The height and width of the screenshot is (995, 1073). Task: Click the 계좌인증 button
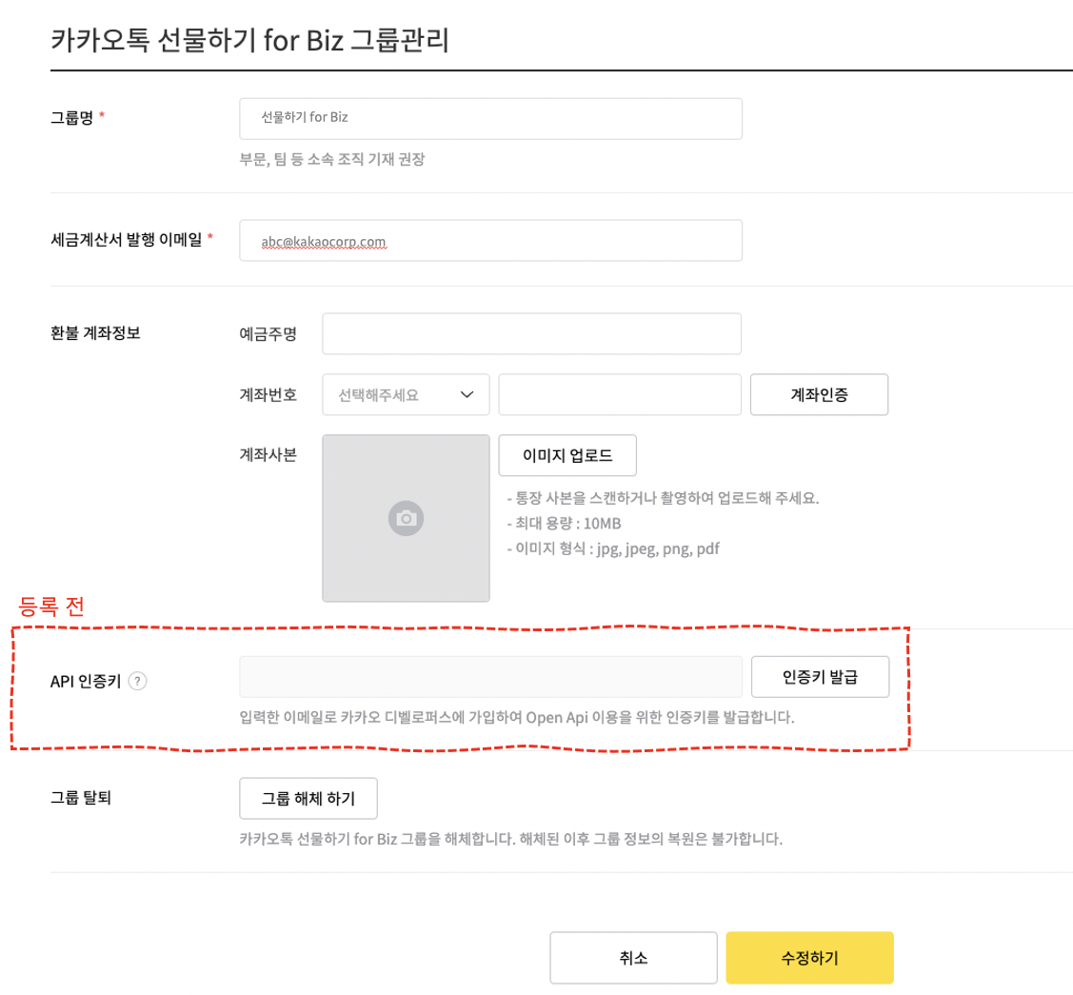pyautogui.click(x=819, y=394)
